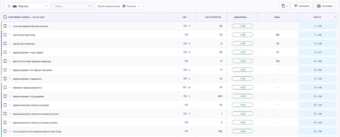Open the Режим просмотра Список dropdown
The width and height of the screenshot is (340, 137).
(x=119, y=6)
